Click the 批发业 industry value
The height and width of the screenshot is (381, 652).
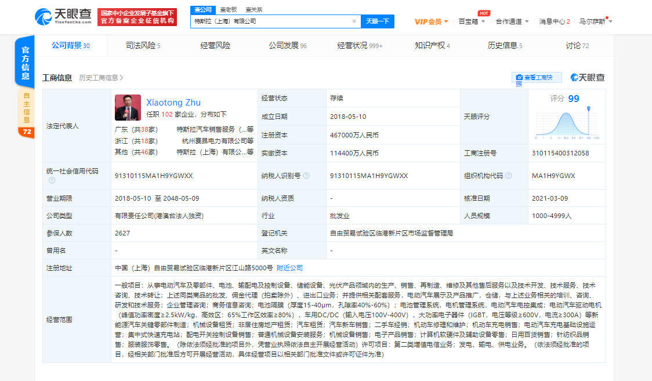pos(340,216)
